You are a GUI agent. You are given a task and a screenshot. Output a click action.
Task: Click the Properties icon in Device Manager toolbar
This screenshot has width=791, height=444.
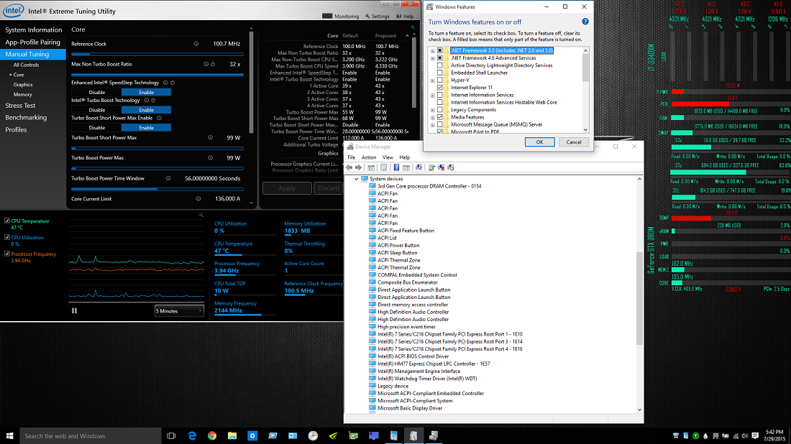tap(383, 167)
